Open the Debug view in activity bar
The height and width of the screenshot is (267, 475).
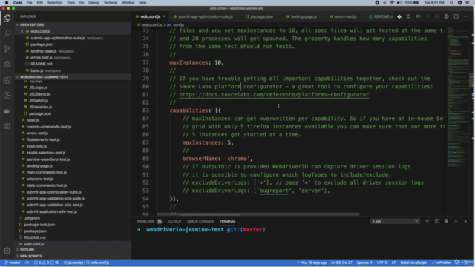(x=7, y=65)
